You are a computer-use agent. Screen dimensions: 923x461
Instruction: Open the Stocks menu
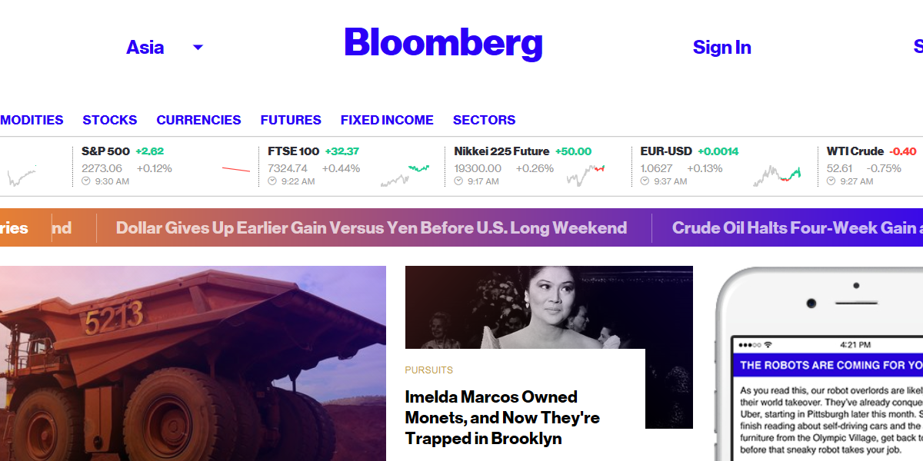pyautogui.click(x=110, y=120)
